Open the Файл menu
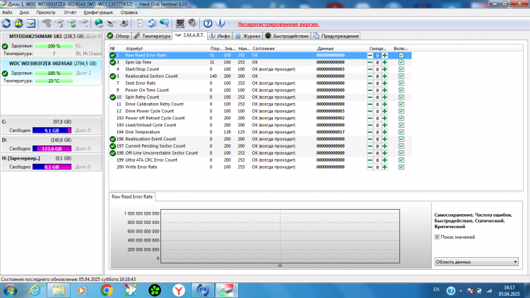Viewport: 530px width, 298px height. click(x=7, y=13)
